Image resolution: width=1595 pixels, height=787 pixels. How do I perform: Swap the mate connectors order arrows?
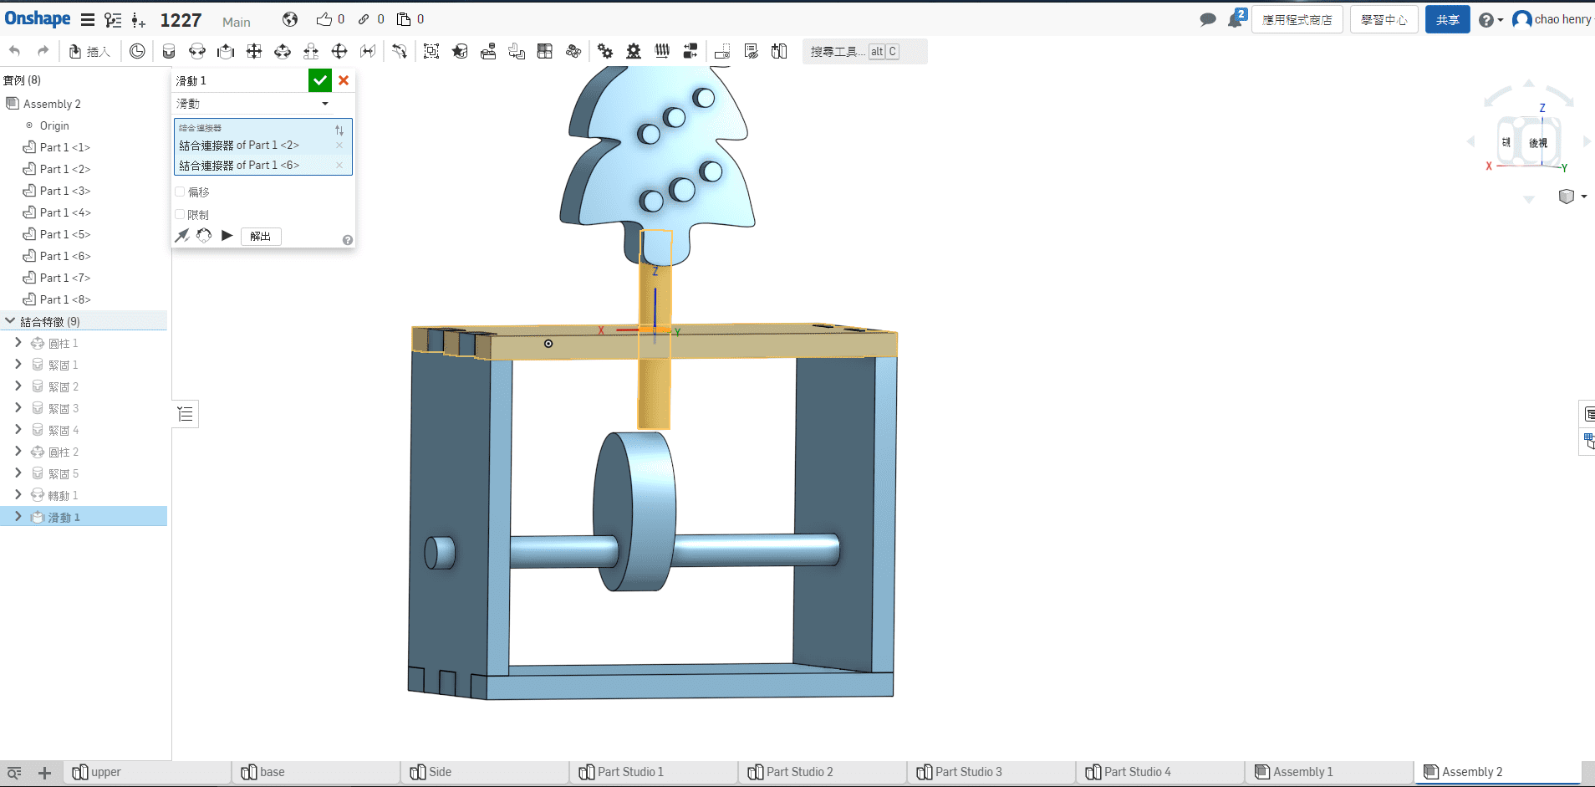(339, 130)
